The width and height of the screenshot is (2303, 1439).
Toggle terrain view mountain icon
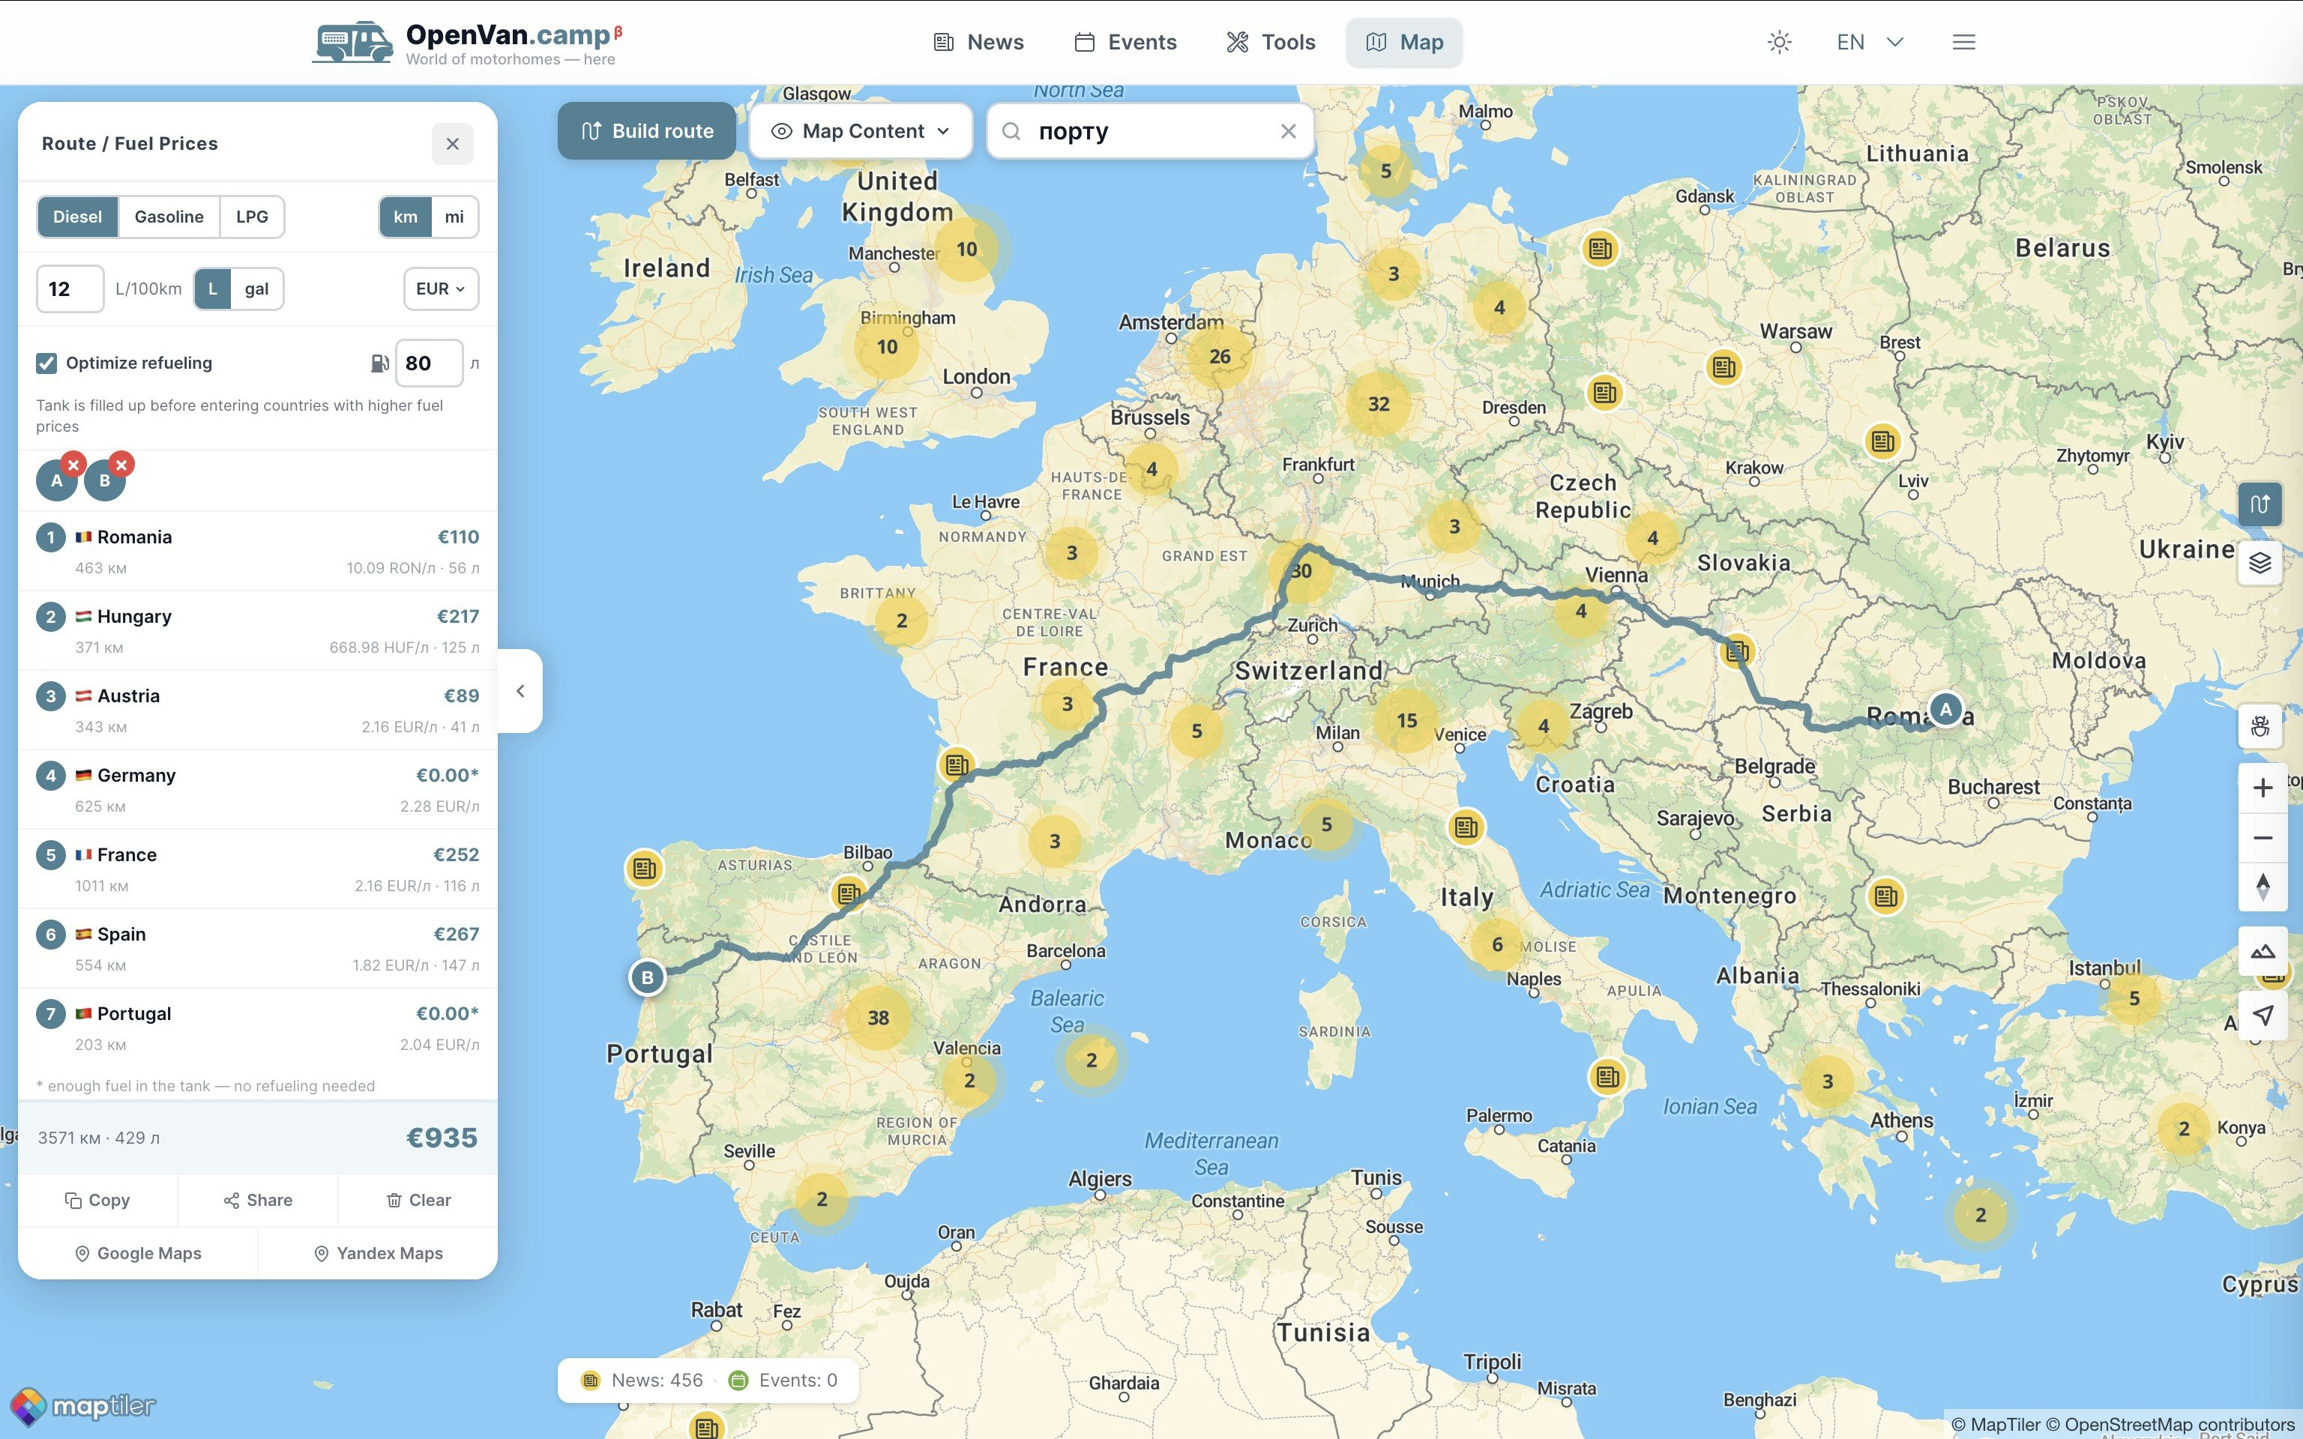pyautogui.click(x=2262, y=951)
